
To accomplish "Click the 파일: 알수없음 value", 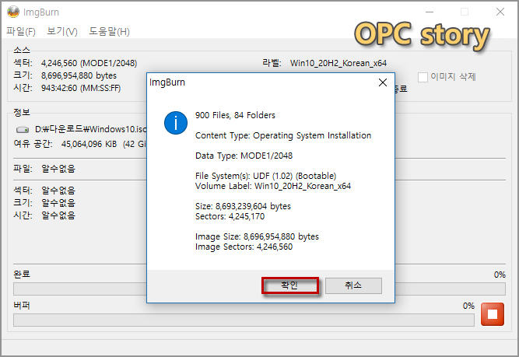I will point(58,169).
